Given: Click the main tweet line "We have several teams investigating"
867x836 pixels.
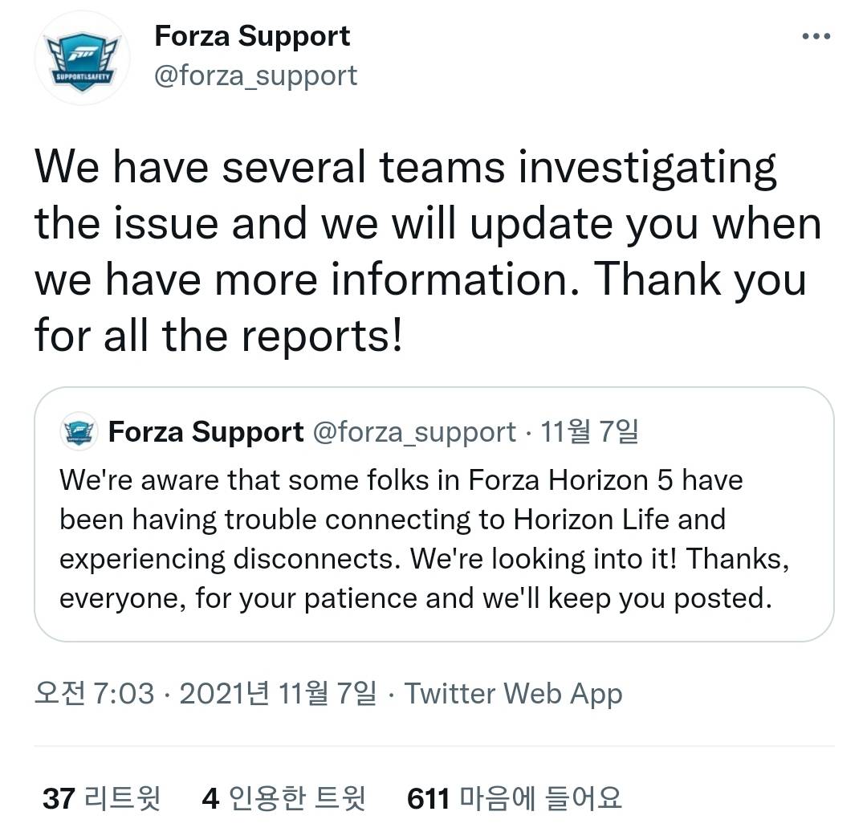Looking at the screenshot, I should [405, 168].
